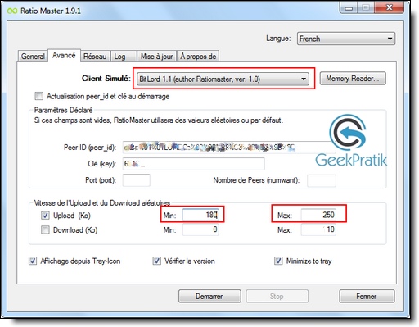Open the À propos de tab
The image size is (419, 327).
[198, 57]
